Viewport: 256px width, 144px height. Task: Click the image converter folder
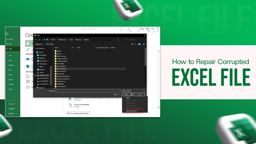(x=61, y=59)
